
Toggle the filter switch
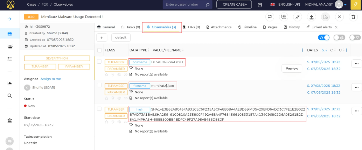[355, 37]
